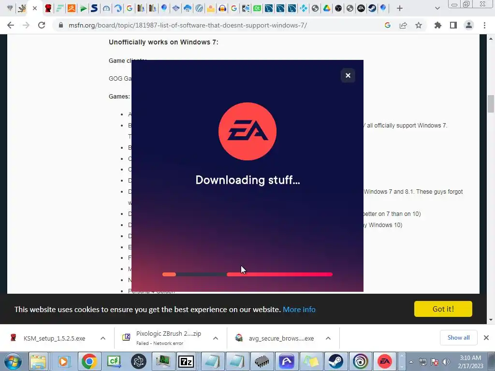Screen dimensions: 495x371
Task: Open Steam from the taskbar
Action: click(x=336, y=361)
